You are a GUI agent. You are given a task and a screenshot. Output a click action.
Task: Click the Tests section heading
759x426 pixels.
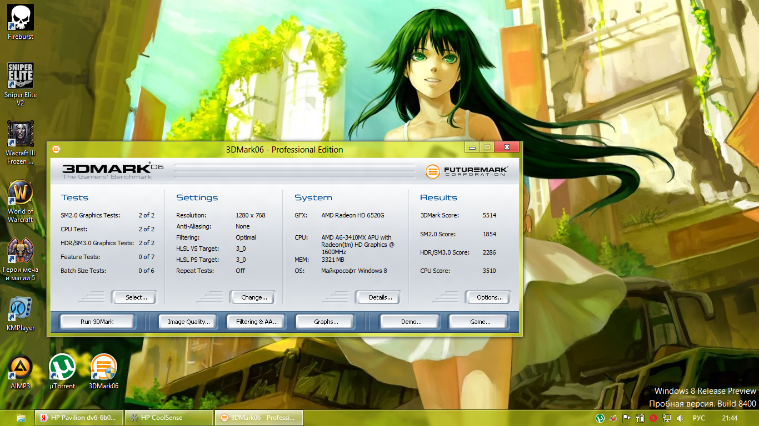click(x=74, y=197)
